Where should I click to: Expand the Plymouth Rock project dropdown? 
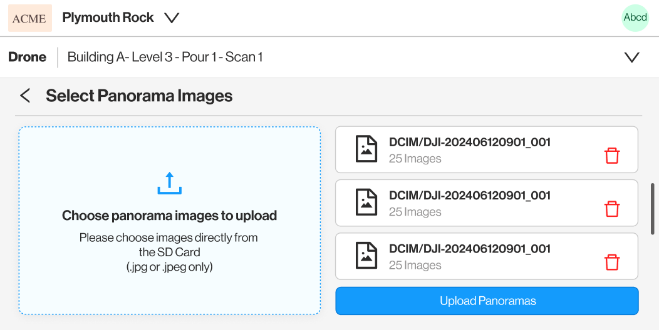point(172,18)
